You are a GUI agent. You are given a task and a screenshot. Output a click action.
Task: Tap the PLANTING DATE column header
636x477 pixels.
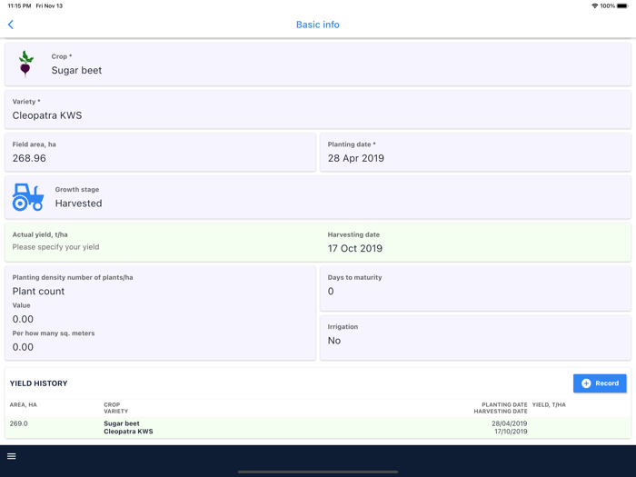[x=504, y=405]
